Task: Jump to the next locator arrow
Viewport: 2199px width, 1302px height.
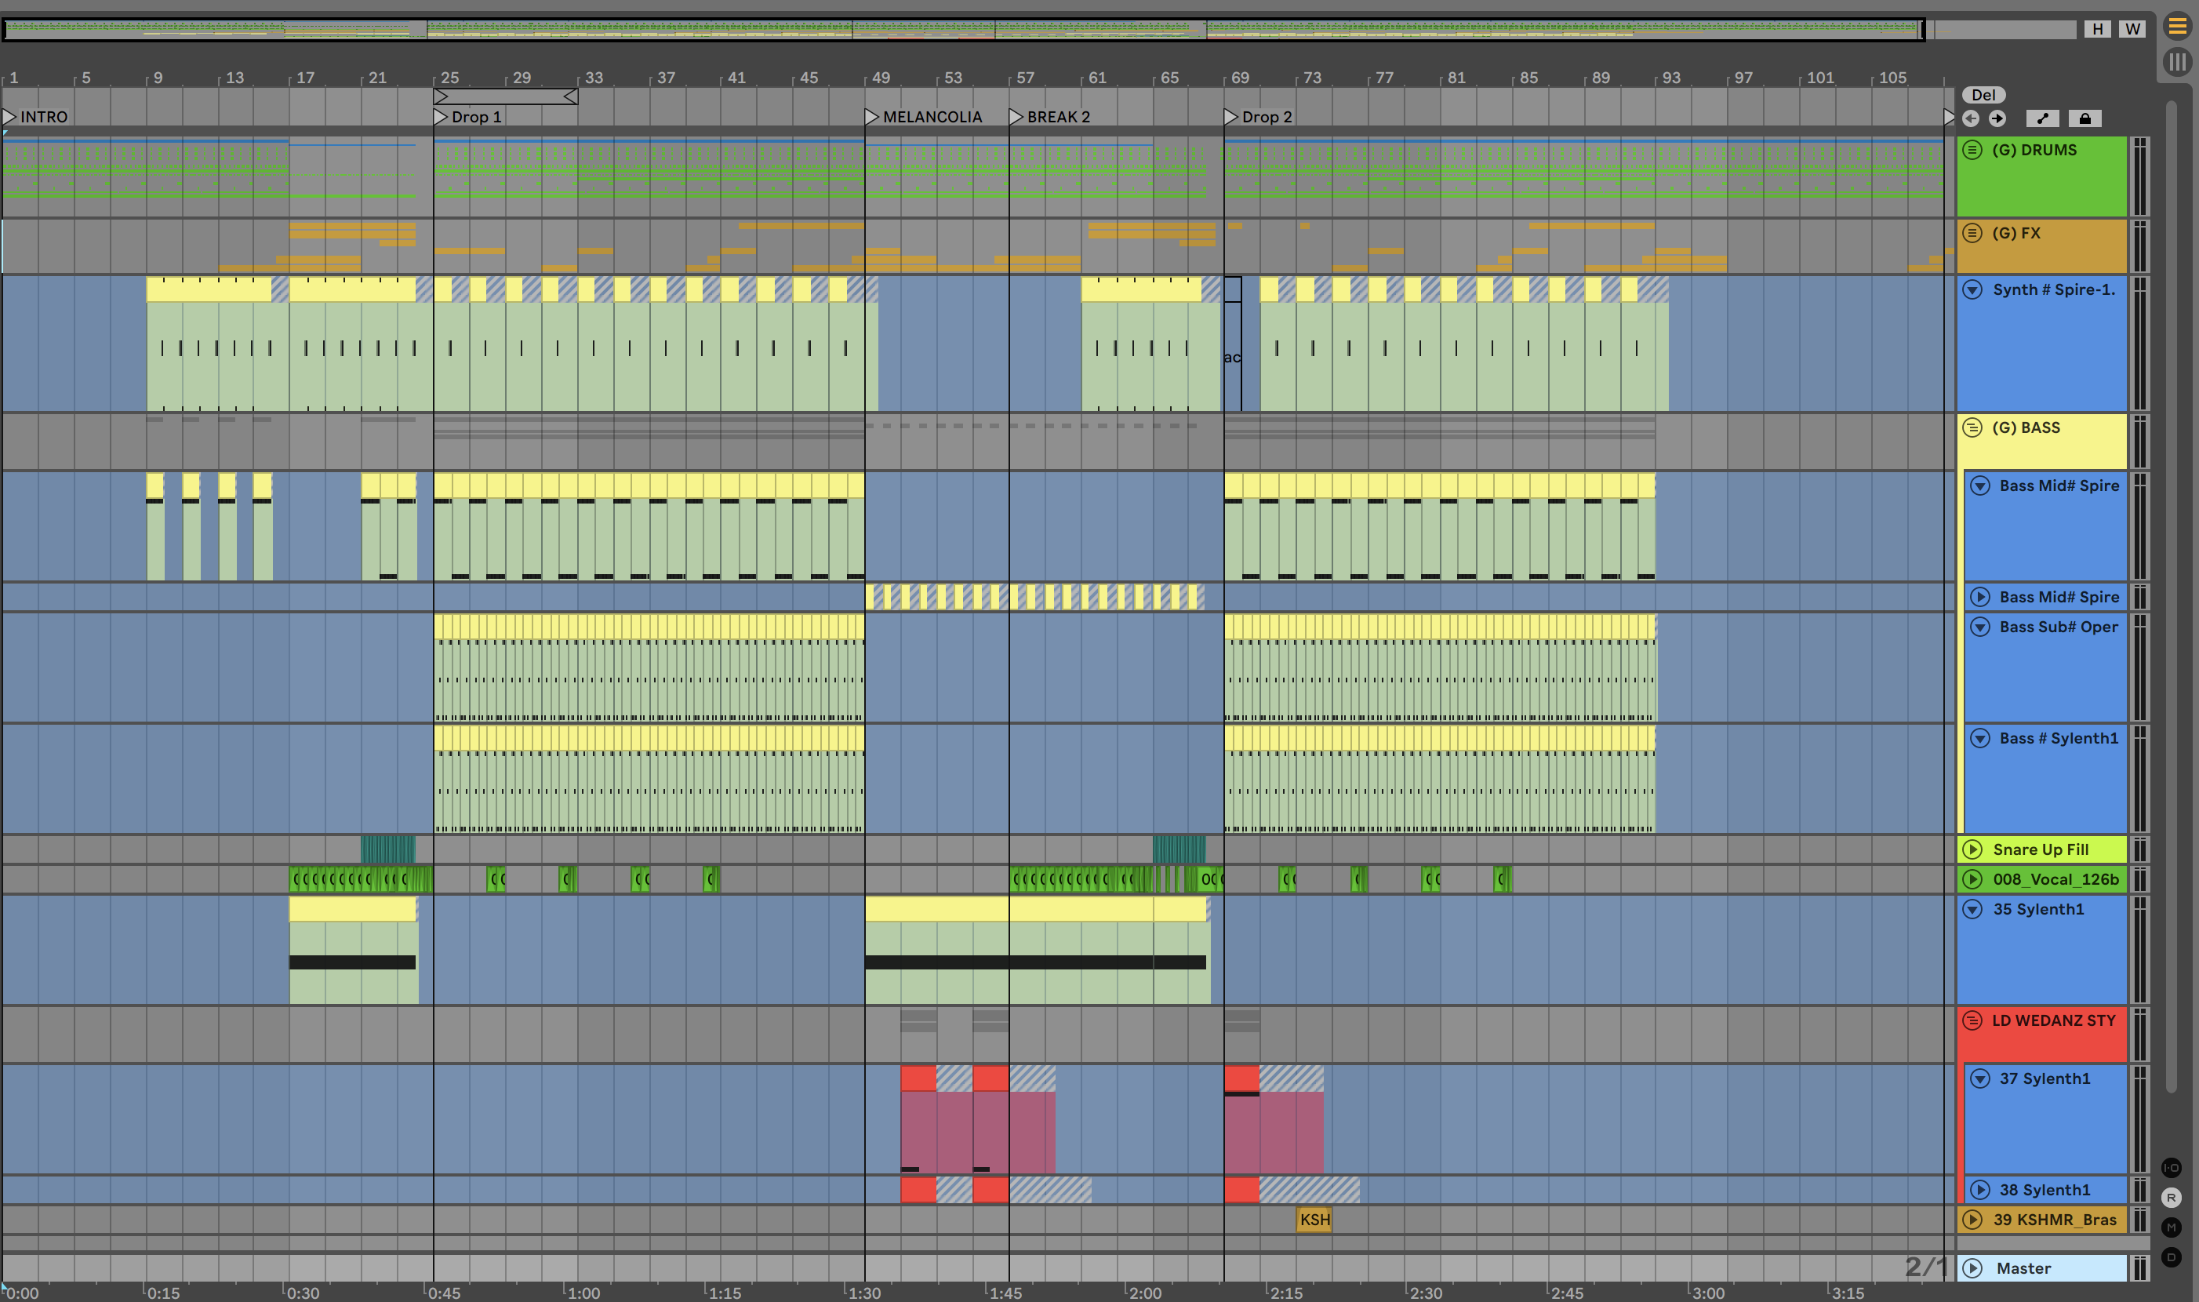Action: (x=1997, y=118)
